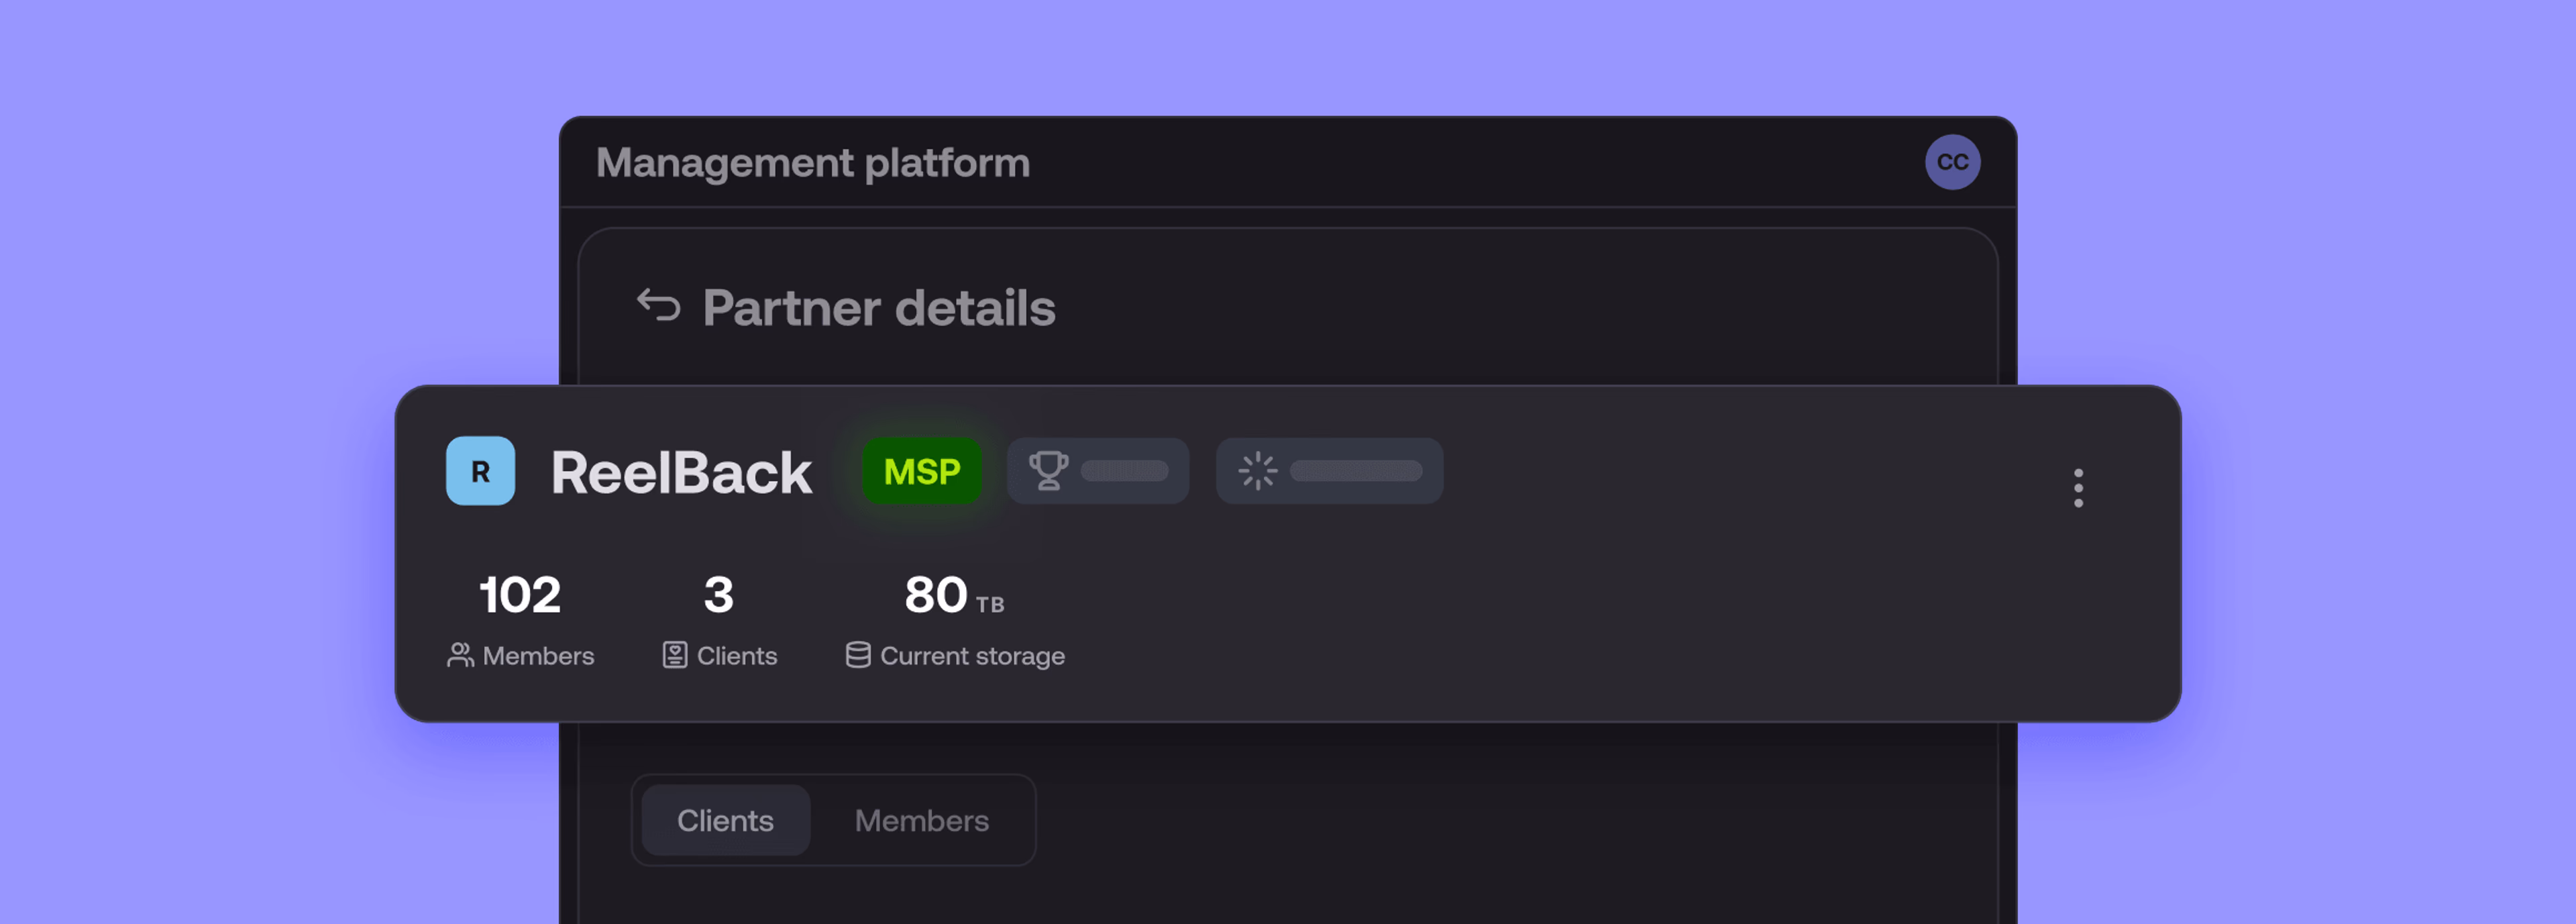Click the back arrow beside Partner details
Screen dimensions: 2576x924
pos(658,305)
